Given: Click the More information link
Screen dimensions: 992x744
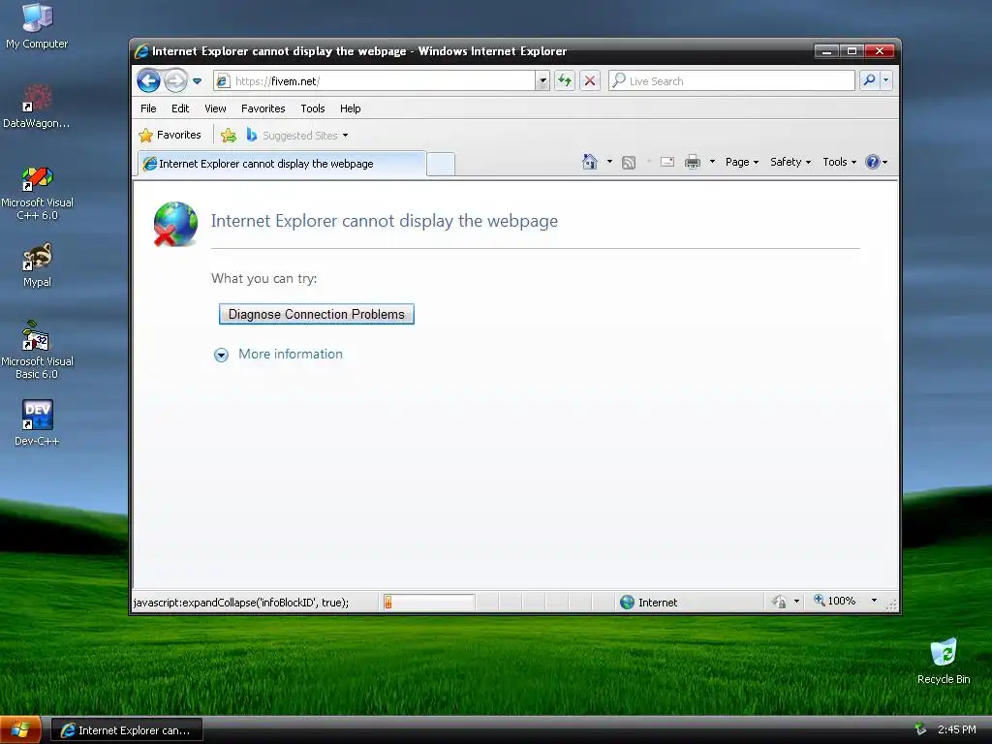Looking at the screenshot, I should (291, 355).
